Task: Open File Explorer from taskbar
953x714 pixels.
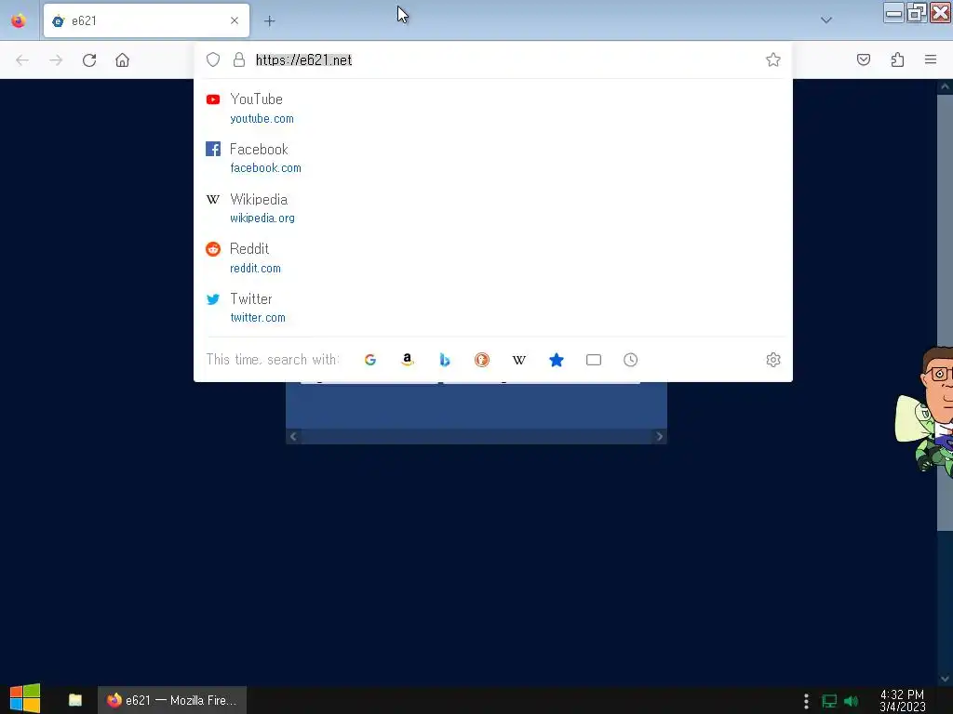Action: click(75, 700)
